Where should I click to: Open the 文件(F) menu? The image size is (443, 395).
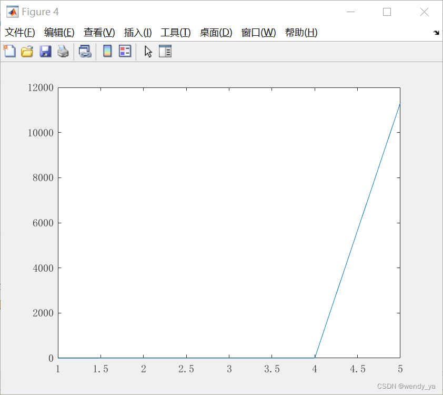coord(20,33)
